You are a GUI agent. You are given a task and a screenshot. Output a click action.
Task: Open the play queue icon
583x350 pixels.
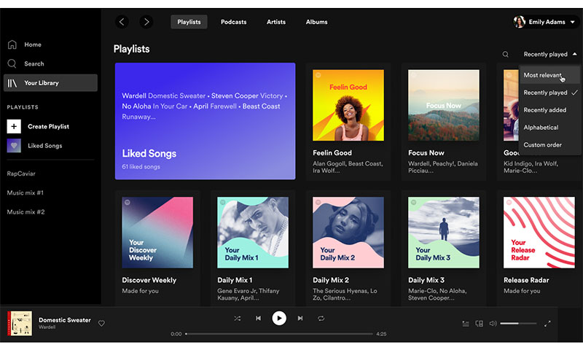(466, 324)
